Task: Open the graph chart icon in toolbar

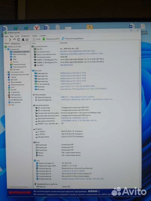Action: pyautogui.click(x=27, y=39)
